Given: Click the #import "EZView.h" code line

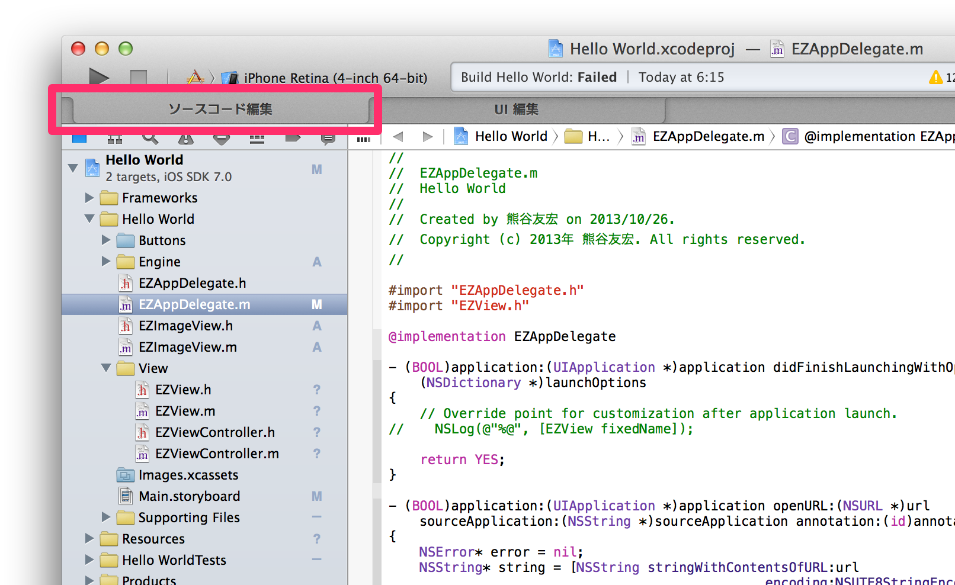Looking at the screenshot, I should pos(459,306).
